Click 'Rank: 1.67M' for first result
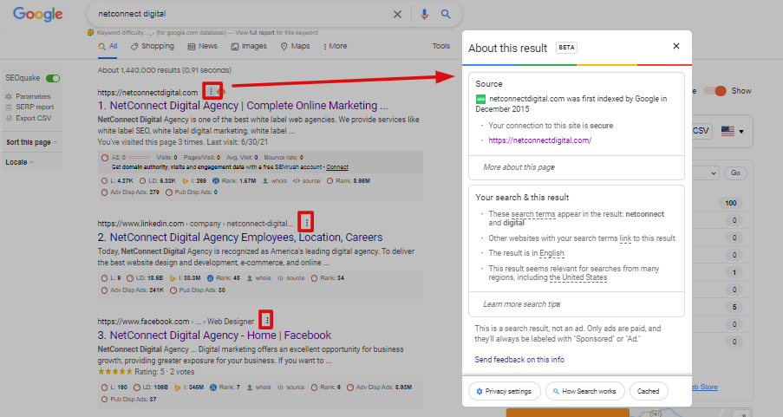The width and height of the screenshot is (783, 417). pos(240,181)
